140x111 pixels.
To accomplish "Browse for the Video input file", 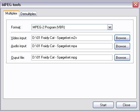I will pyautogui.click(x=122, y=38).
